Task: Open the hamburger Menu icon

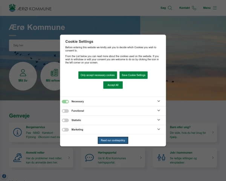Action: click(215, 8)
